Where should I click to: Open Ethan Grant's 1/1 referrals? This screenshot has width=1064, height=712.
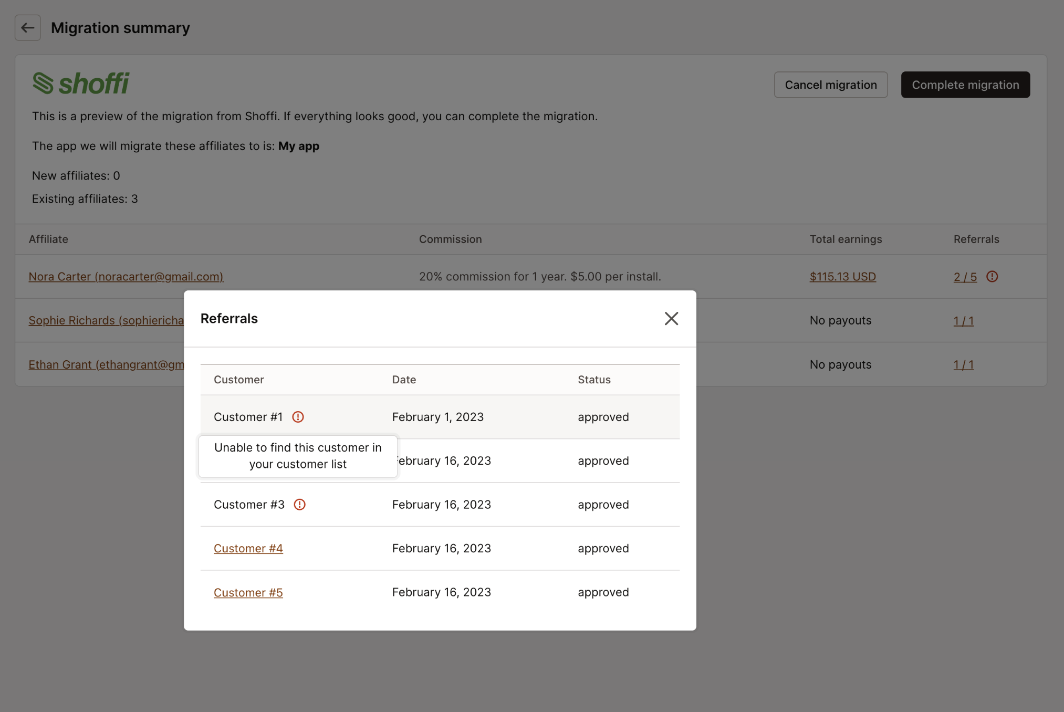[963, 364]
